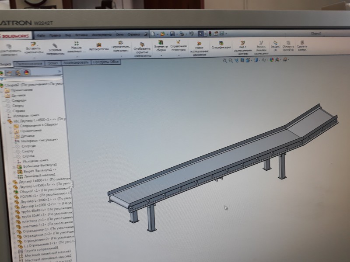Viewport: 350px width, 262px height.
Task: Open the PropertyManager panel tab
Action: click(x=9, y=73)
